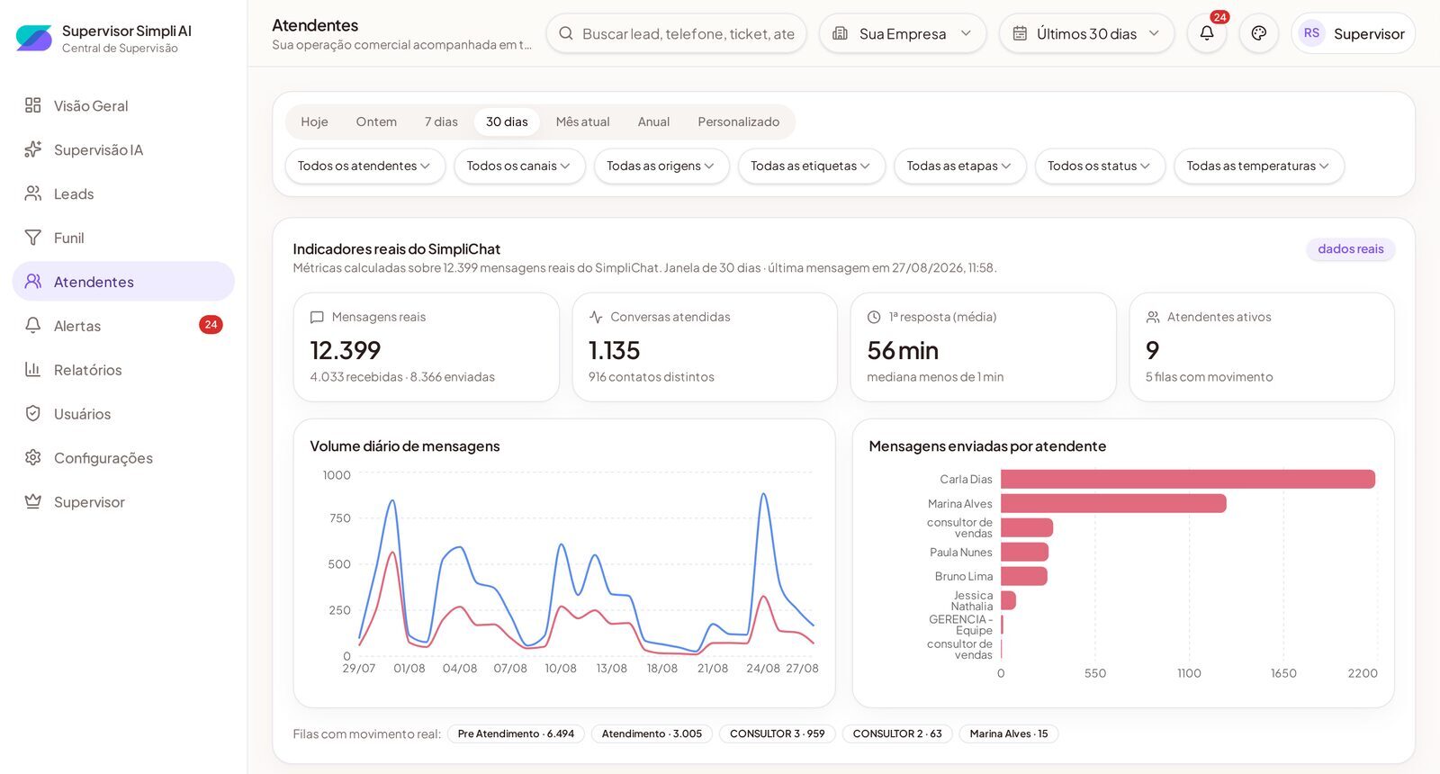Open Todos os canais filter
Image resolution: width=1440 pixels, height=774 pixels.
pos(519,166)
